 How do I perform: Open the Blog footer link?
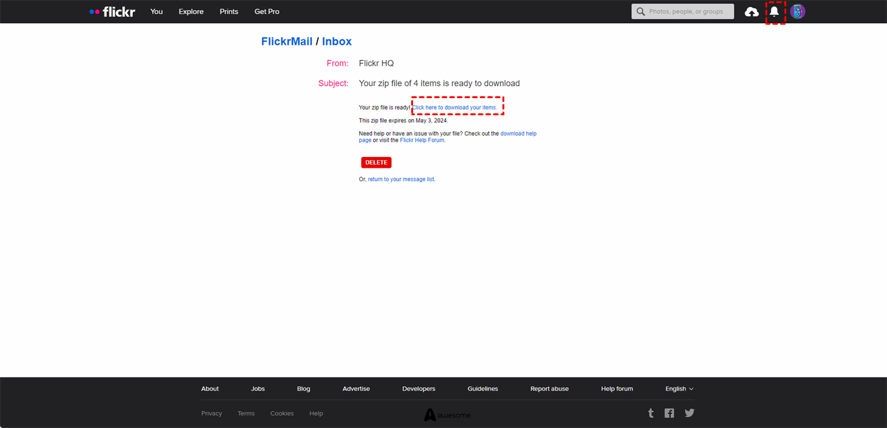pyautogui.click(x=303, y=389)
